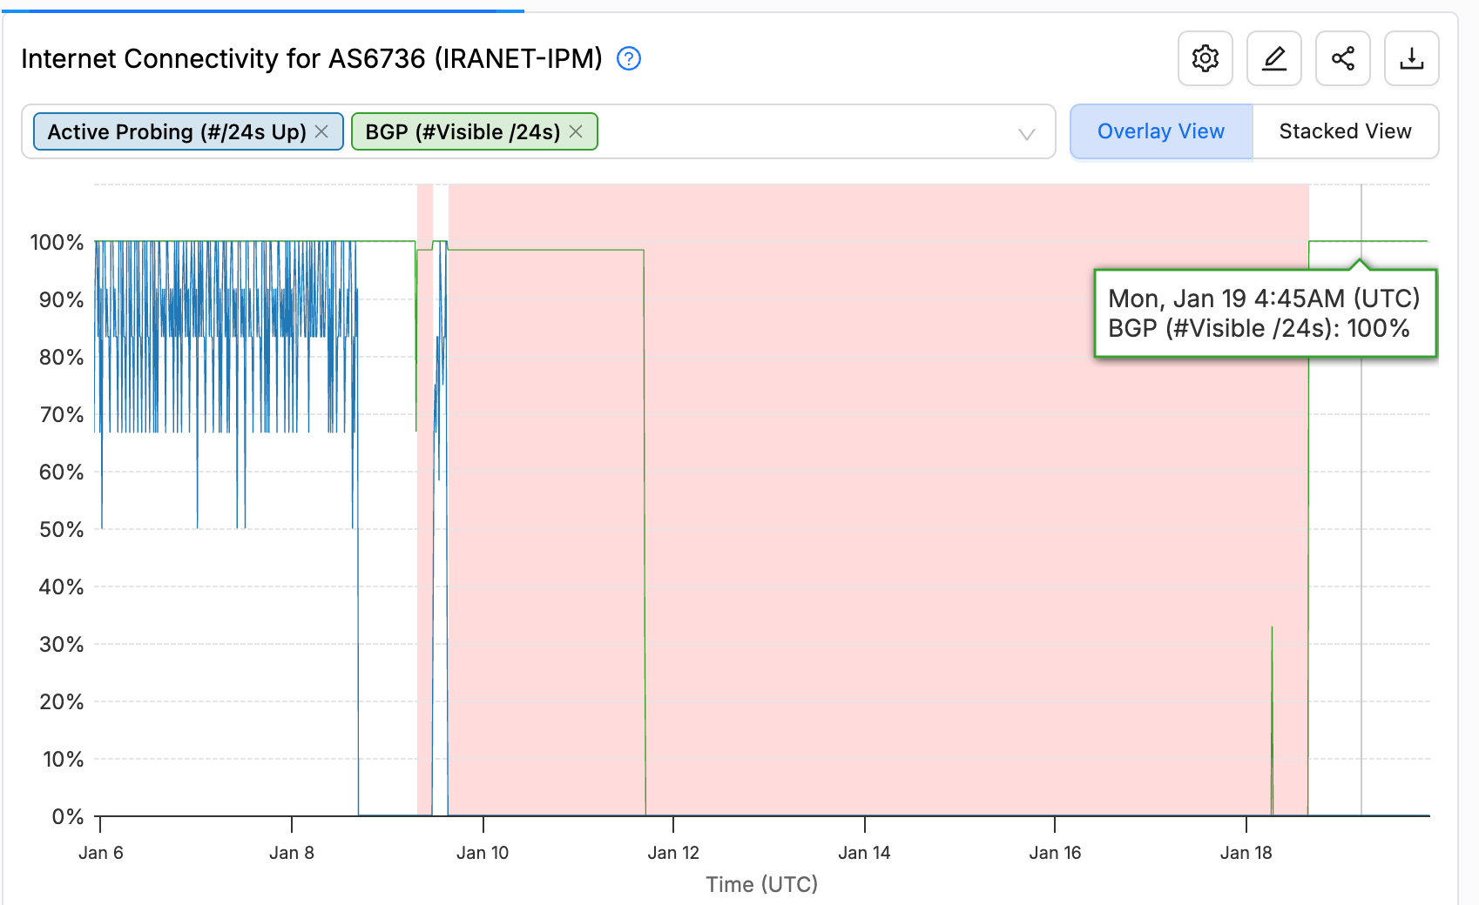This screenshot has width=1479, height=905.
Task: Download the chart data
Action: [x=1411, y=58]
